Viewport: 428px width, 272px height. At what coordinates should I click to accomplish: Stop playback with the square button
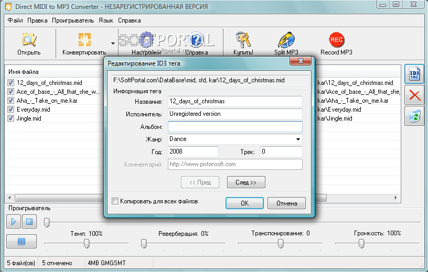point(29,222)
